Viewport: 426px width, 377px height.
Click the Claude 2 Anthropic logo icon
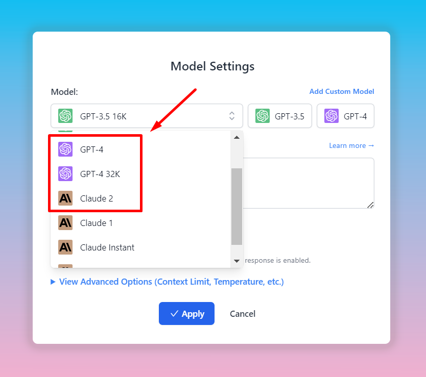tap(65, 198)
